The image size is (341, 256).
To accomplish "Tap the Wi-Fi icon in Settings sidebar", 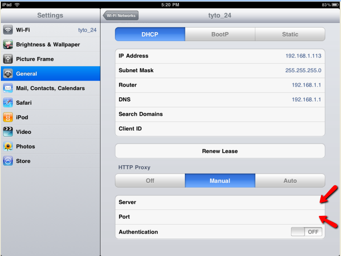I will coord(8,30).
